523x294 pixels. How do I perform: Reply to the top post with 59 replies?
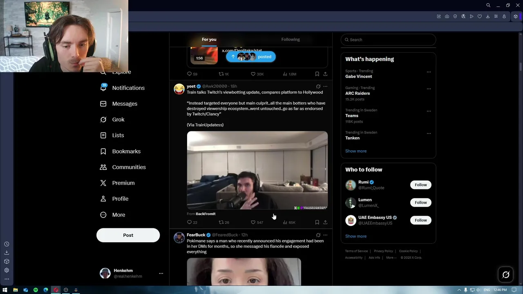(x=192, y=74)
